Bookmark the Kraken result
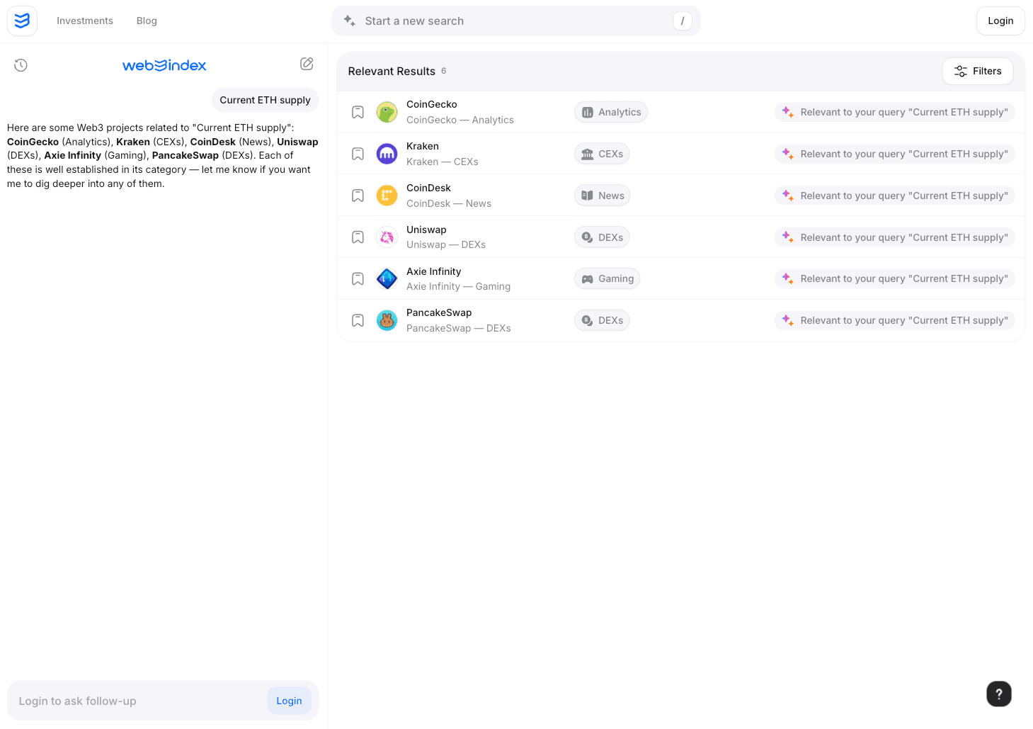Image resolution: width=1033 pixels, height=729 pixels. [357, 153]
